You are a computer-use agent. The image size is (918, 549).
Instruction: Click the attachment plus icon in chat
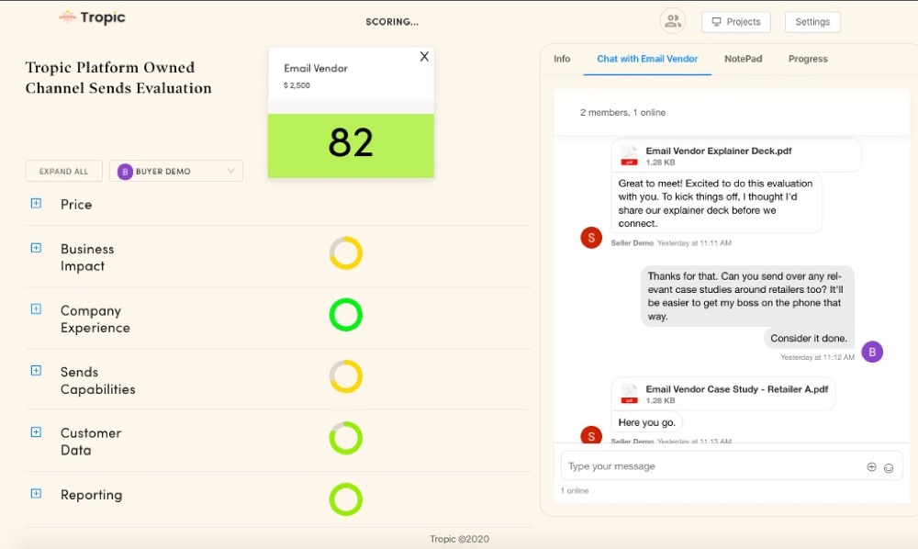(x=871, y=467)
